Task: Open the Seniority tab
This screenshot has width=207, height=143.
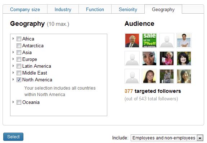Action: tap(128, 9)
